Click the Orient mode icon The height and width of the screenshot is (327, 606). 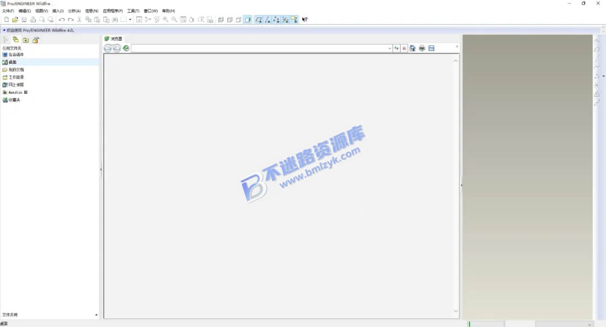point(157,19)
